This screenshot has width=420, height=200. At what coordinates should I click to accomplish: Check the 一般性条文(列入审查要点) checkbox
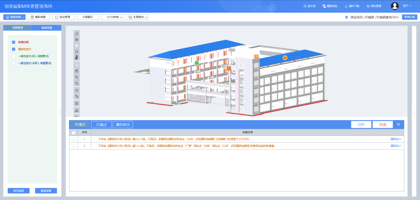pos(14,56)
